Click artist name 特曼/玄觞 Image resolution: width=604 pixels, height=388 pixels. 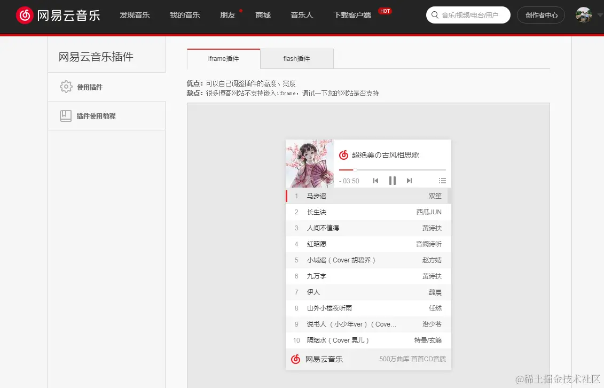click(428, 340)
